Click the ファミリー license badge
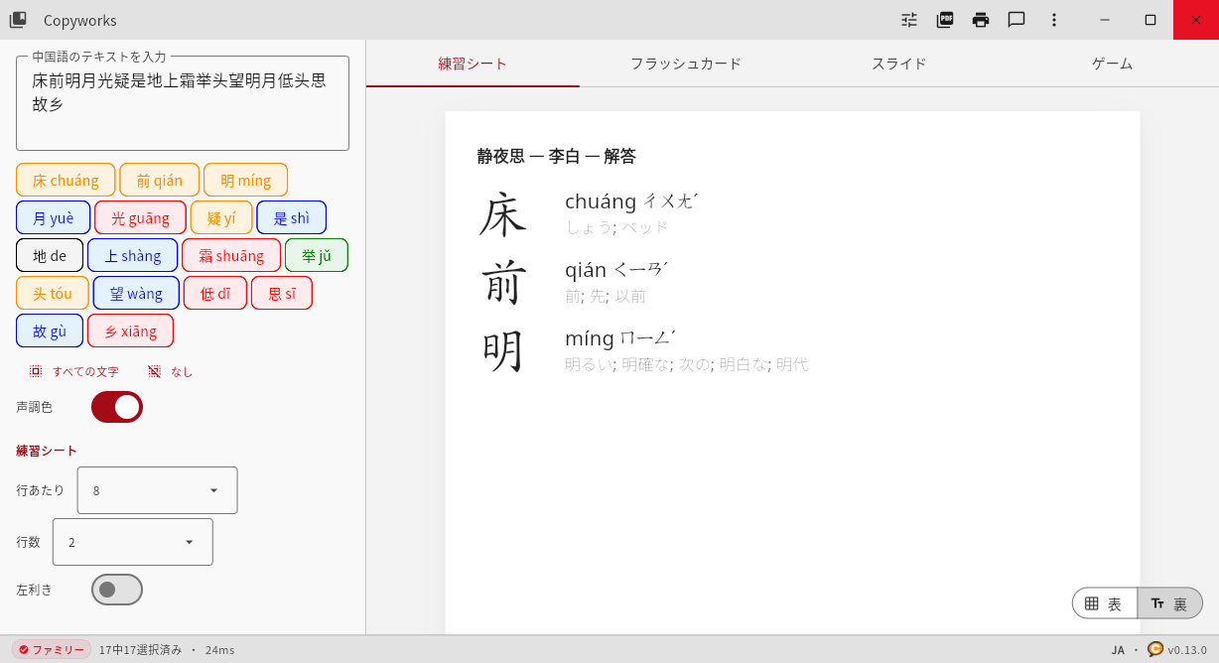The height and width of the screenshot is (663, 1219). [52, 649]
